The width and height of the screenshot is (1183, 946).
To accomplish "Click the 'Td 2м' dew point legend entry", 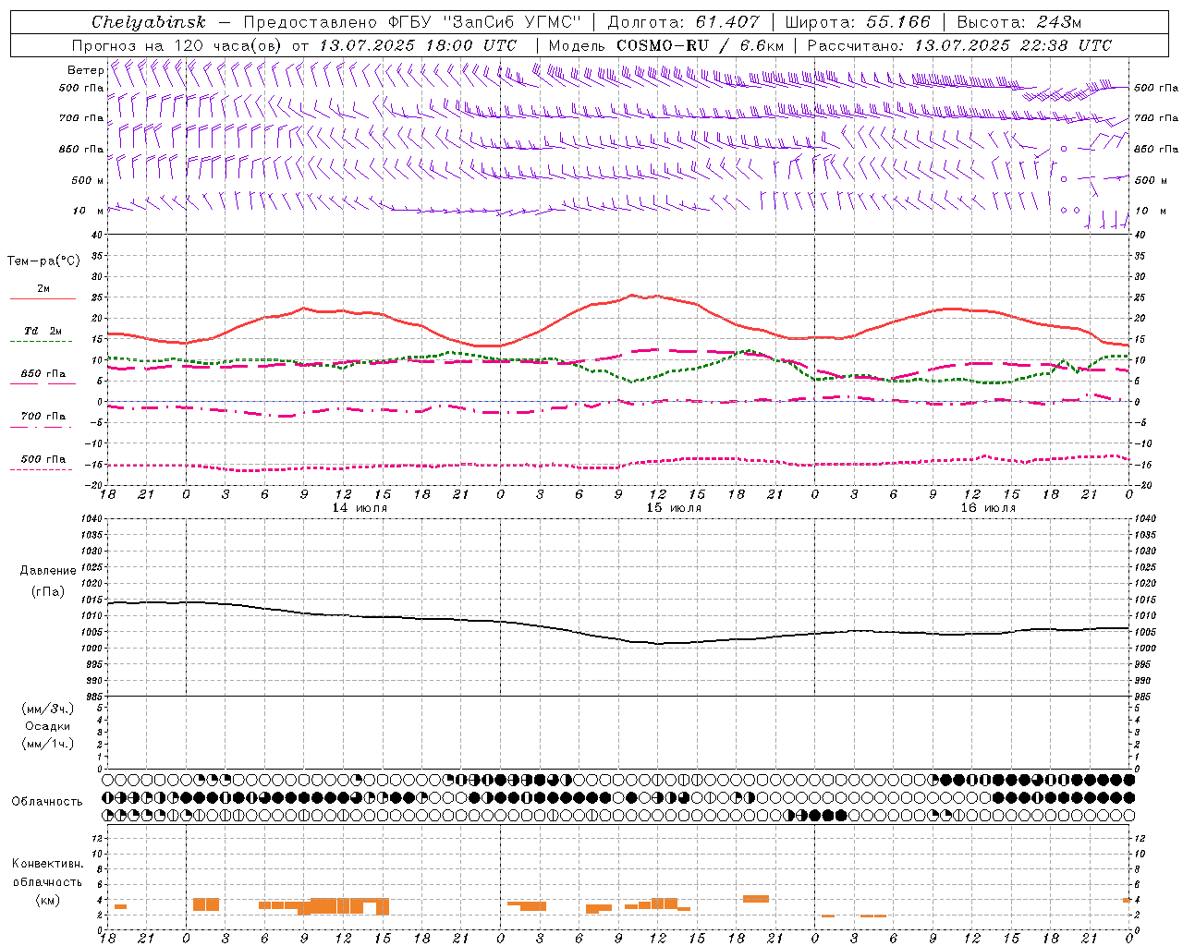I will coord(43,331).
